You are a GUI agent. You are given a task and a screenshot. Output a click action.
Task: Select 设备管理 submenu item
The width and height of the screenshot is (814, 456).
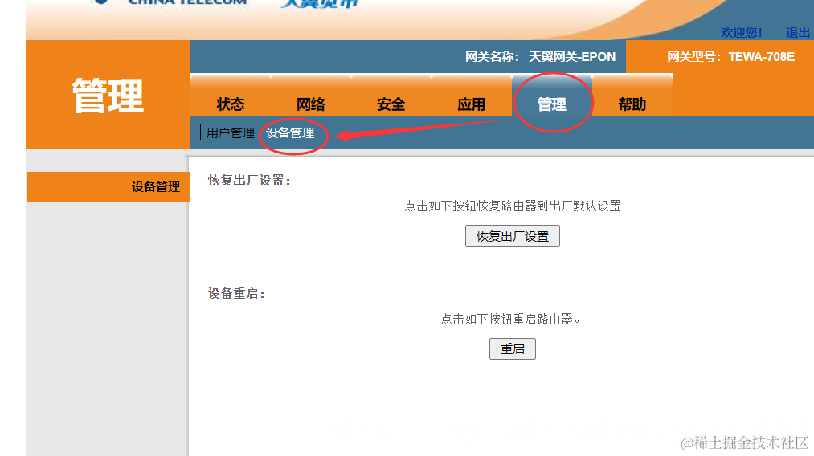(289, 132)
